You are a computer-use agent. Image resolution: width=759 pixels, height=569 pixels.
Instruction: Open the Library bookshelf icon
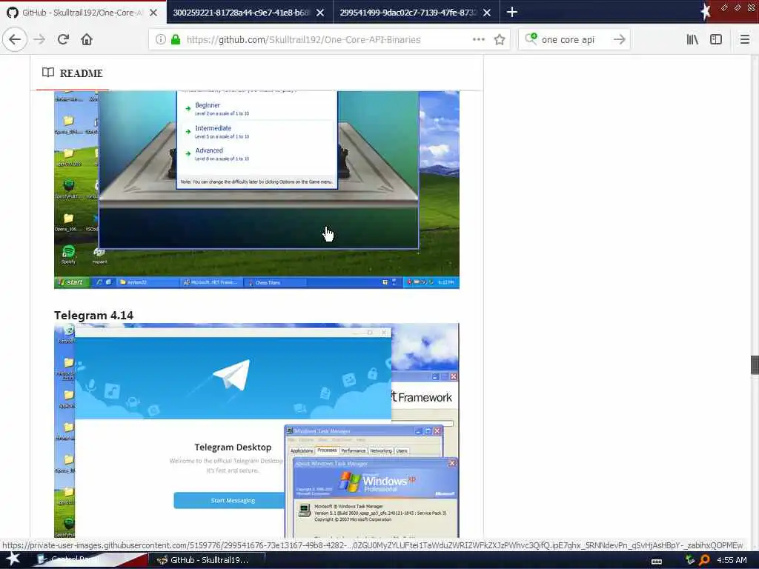click(x=692, y=40)
